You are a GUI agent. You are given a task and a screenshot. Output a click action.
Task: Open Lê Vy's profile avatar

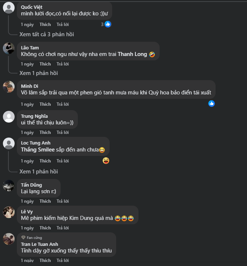pos(9,212)
